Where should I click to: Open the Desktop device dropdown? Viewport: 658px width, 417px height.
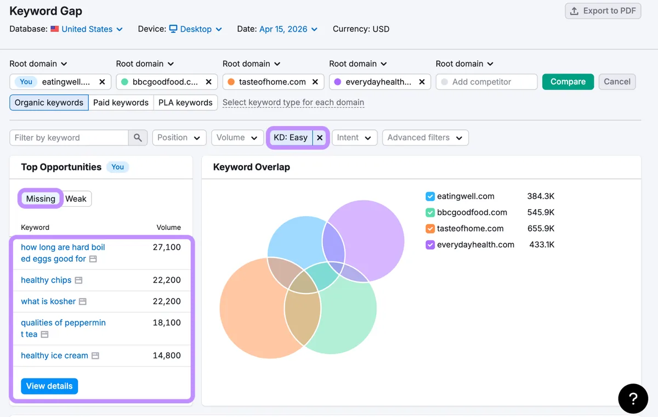tap(196, 29)
